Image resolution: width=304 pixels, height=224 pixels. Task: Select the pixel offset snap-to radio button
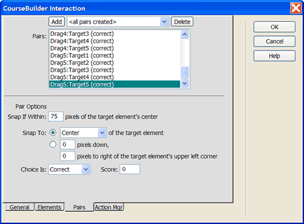point(53,144)
